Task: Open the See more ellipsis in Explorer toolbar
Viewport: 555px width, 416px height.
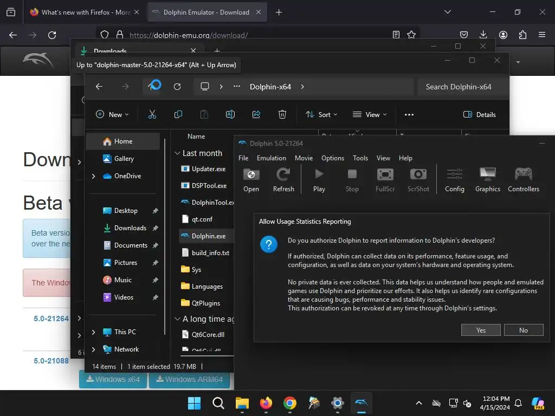Action: [409, 114]
